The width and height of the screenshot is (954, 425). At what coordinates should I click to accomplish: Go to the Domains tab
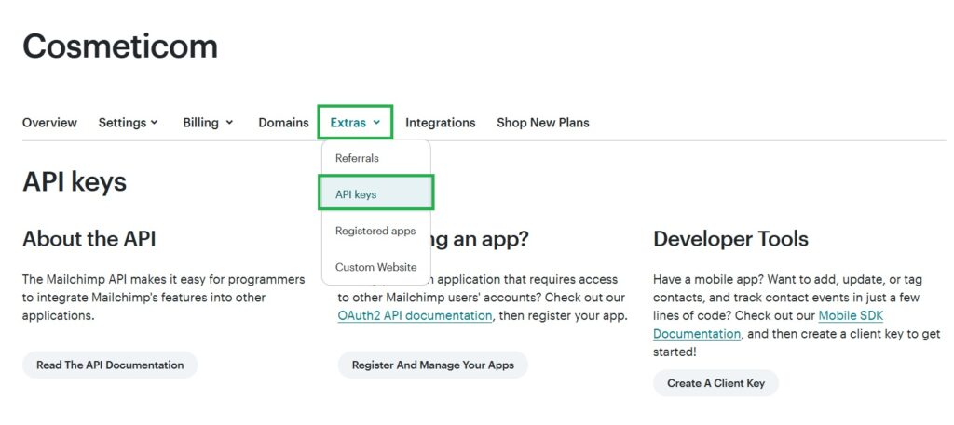tap(283, 123)
